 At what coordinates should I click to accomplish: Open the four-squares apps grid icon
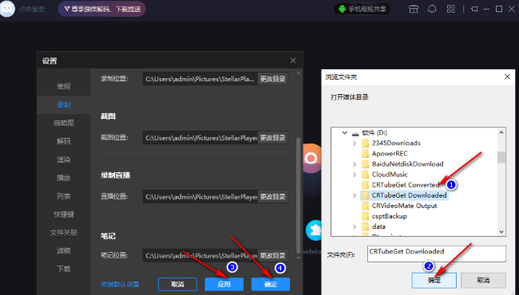(x=451, y=9)
